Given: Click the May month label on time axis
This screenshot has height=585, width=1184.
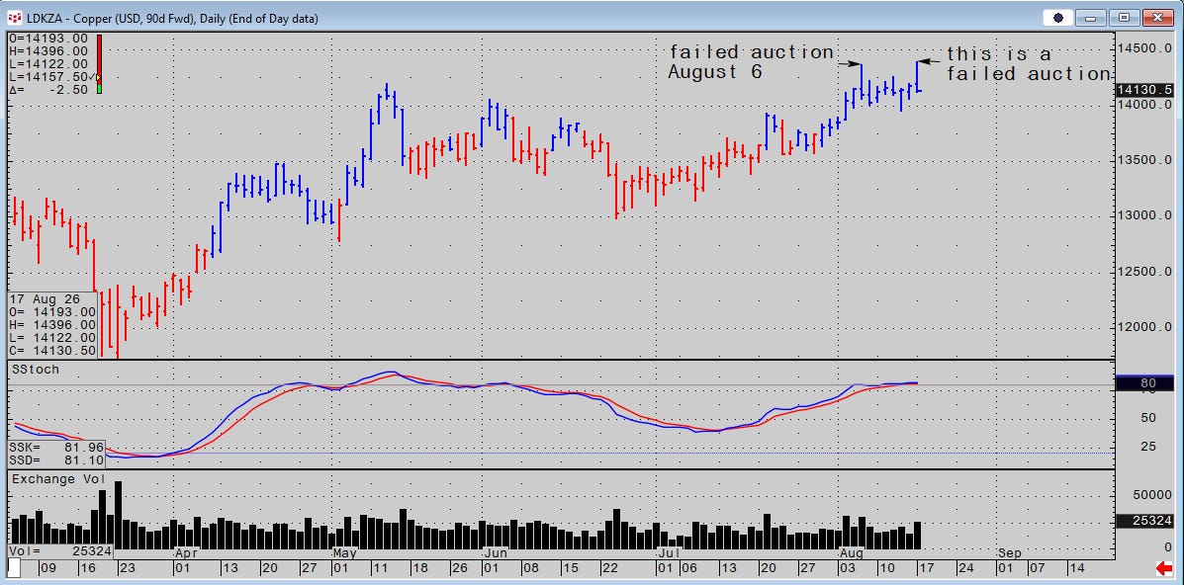Looking at the screenshot, I should coord(346,553).
